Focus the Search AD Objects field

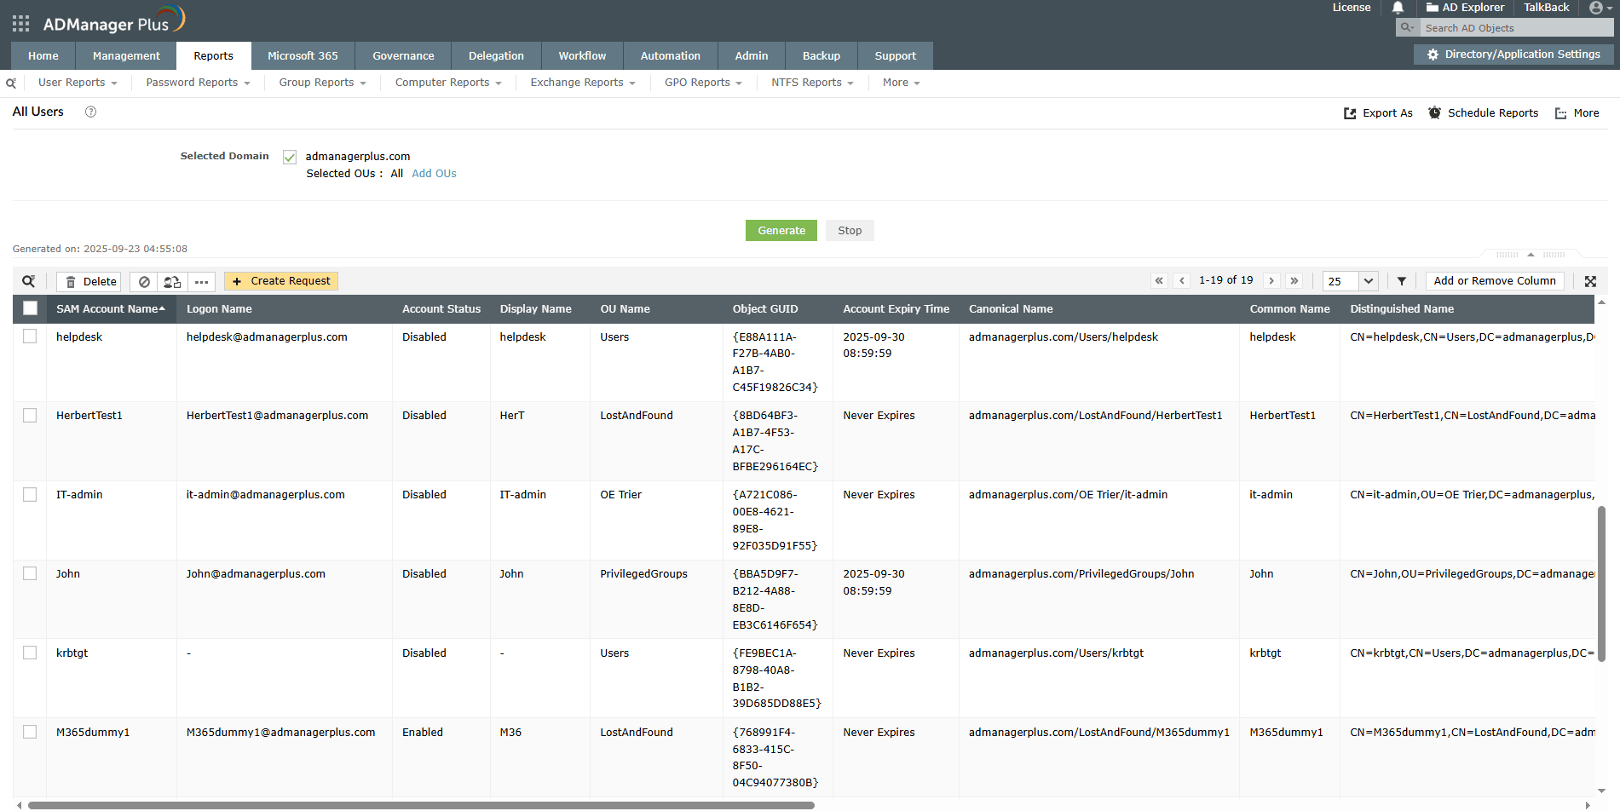click(1517, 28)
